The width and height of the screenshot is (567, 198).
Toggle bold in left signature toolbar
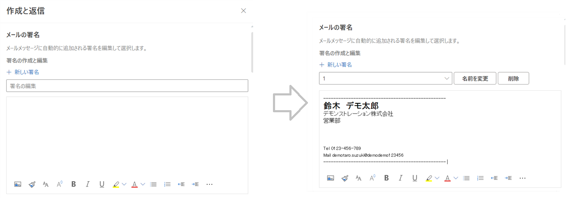pyautogui.click(x=73, y=184)
